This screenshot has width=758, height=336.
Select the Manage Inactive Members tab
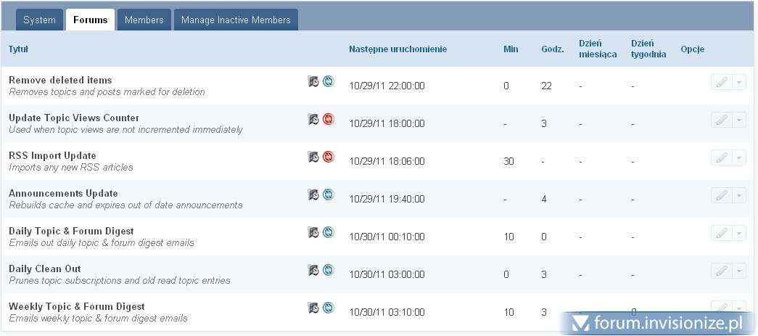pyautogui.click(x=236, y=20)
